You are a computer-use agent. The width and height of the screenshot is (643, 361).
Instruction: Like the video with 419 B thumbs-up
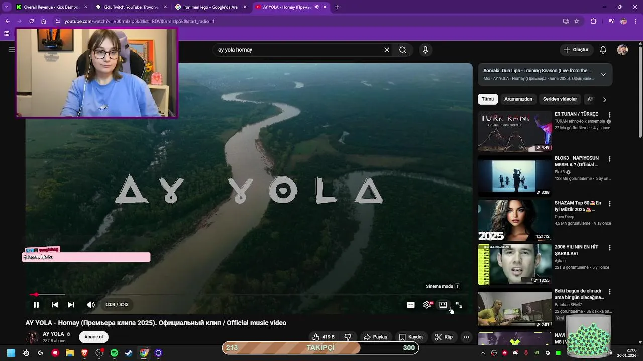click(x=323, y=337)
